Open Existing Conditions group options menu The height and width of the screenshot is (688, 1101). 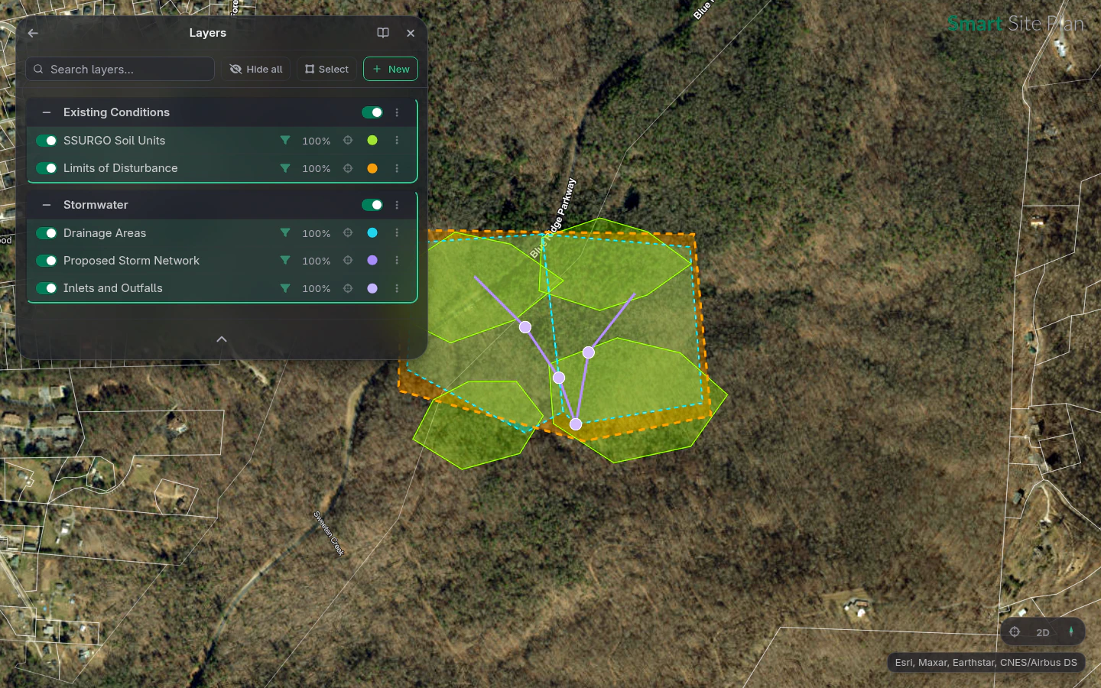tap(397, 112)
